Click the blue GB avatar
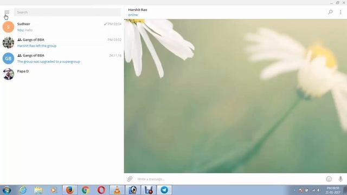Image resolution: width=347 pixels, height=195 pixels. [x=8, y=58]
